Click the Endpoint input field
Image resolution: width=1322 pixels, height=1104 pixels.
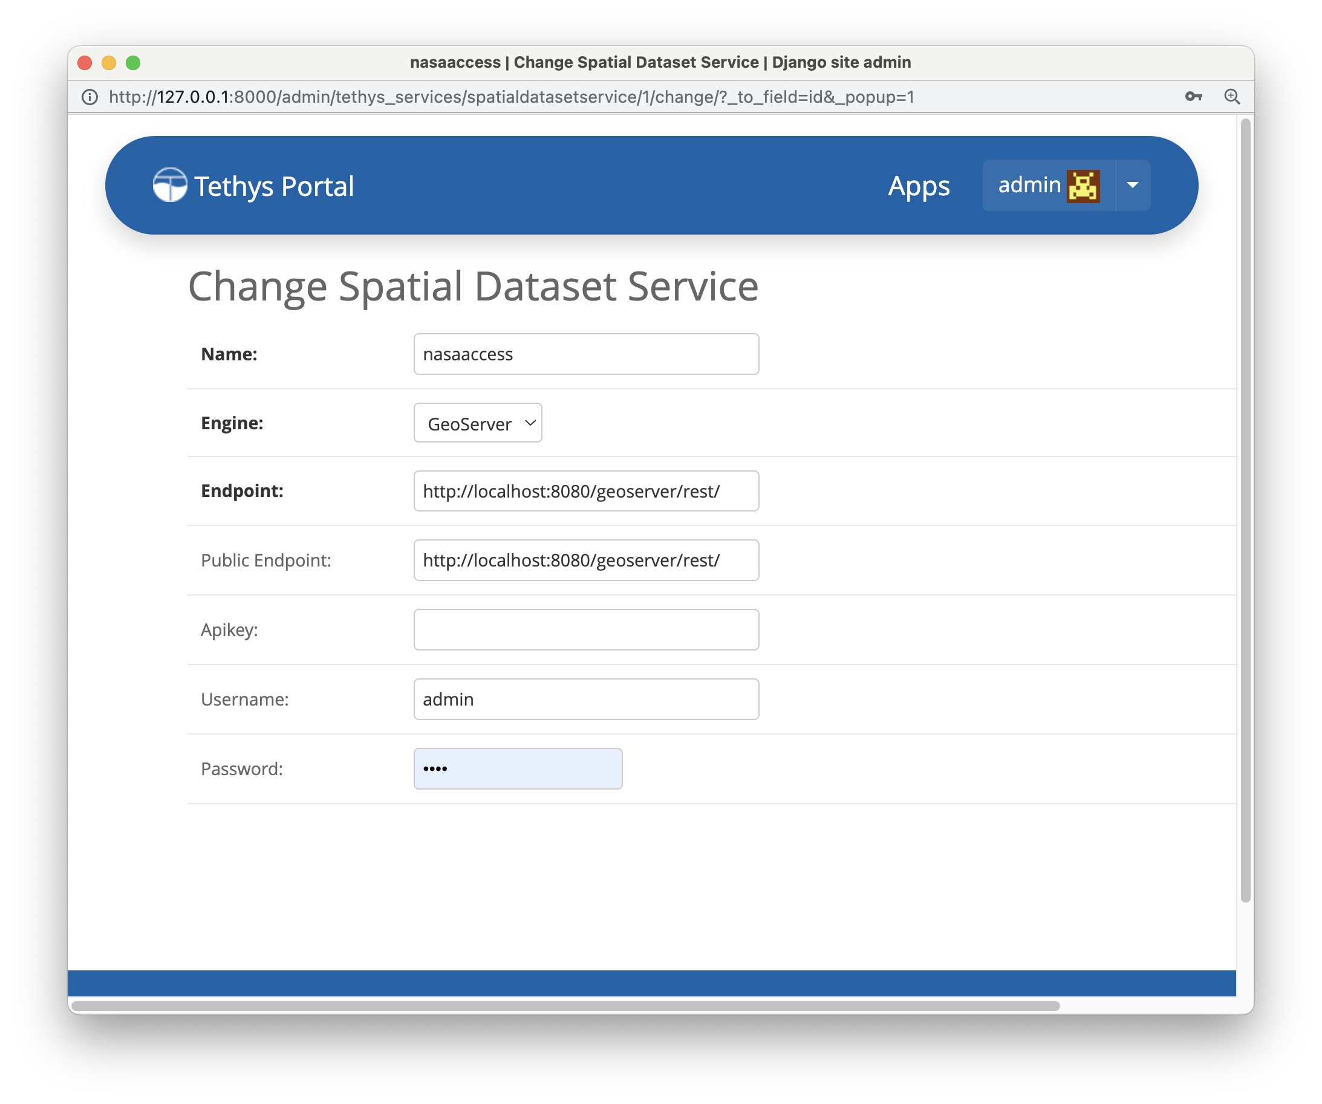coord(586,491)
